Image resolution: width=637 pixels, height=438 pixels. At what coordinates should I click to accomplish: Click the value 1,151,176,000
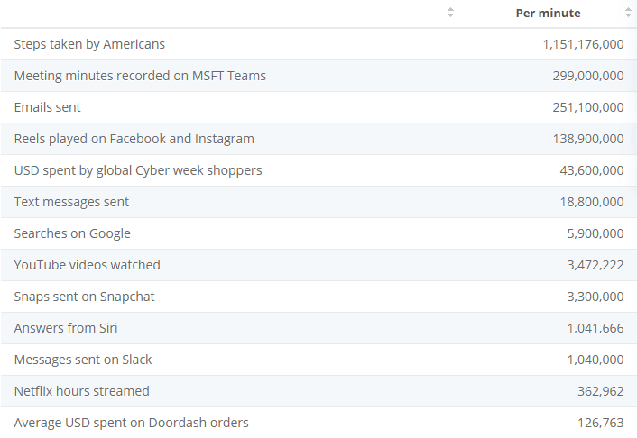pyautogui.click(x=583, y=44)
